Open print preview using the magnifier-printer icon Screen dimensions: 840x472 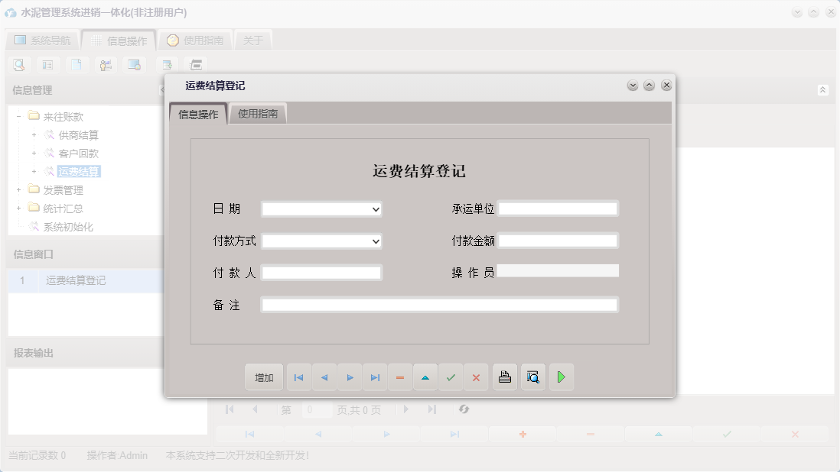pyautogui.click(x=532, y=377)
